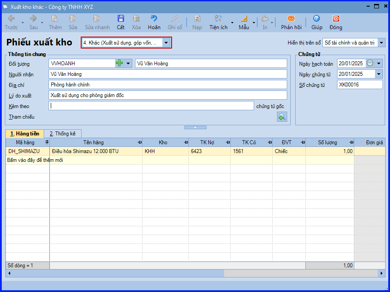Open the Phản hồi feedback icon
Image resolution: width=390 pixels, height=292 pixels.
click(x=291, y=19)
